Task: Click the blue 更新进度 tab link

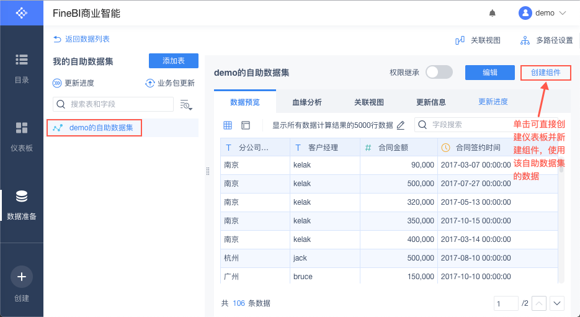Action: coord(493,102)
